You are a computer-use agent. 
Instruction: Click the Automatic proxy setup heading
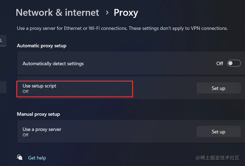click(x=42, y=46)
